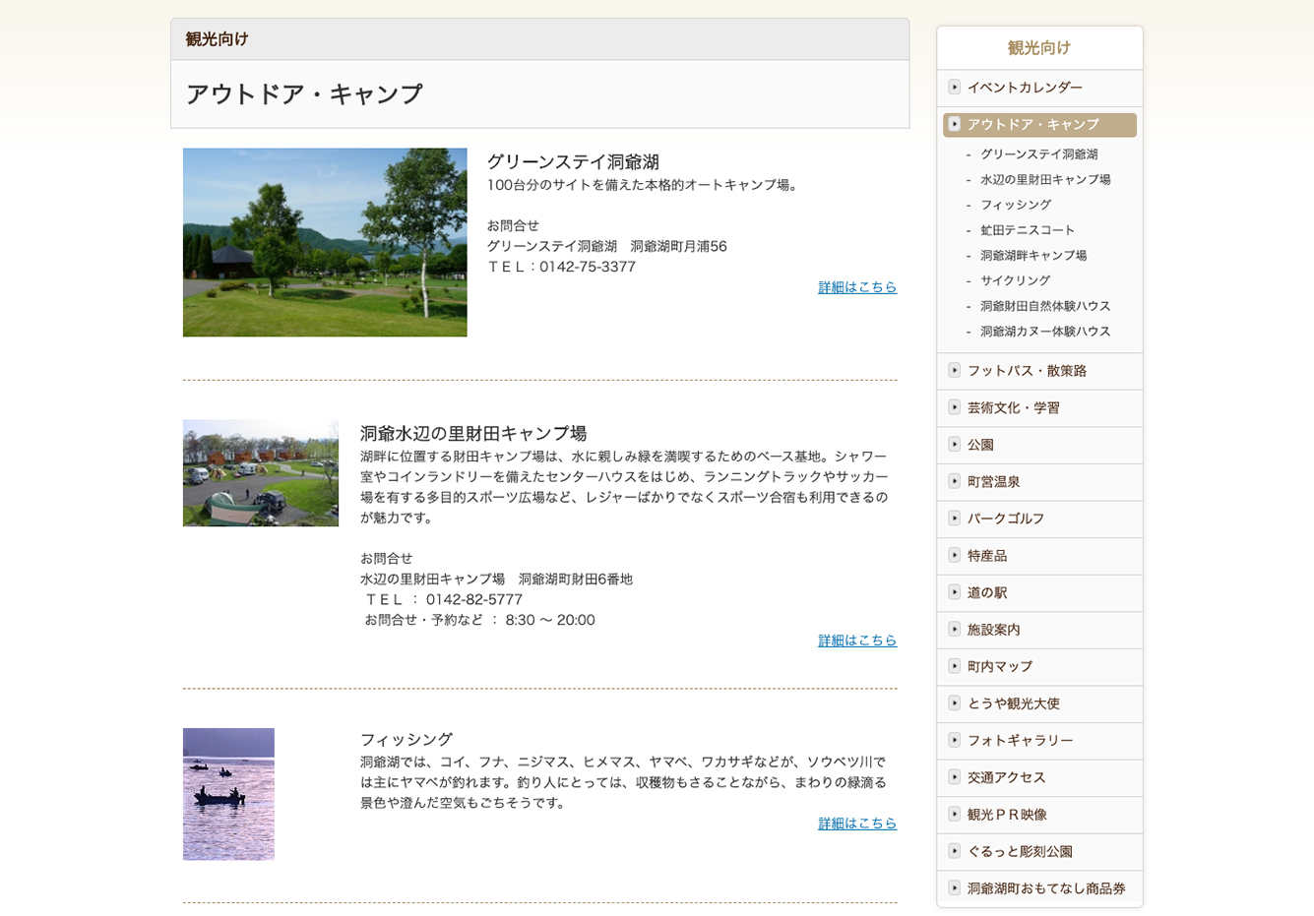Screen dimensions: 1314x916
Task: Go to 道の駅 sidebar menu
Action: [1039, 592]
